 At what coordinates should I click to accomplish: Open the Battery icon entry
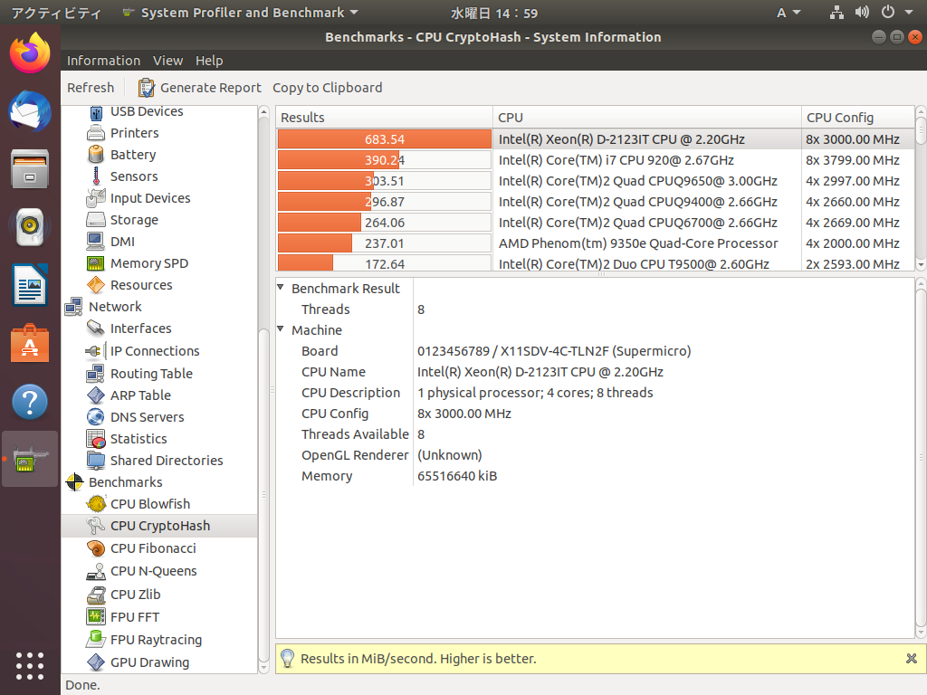click(x=96, y=155)
